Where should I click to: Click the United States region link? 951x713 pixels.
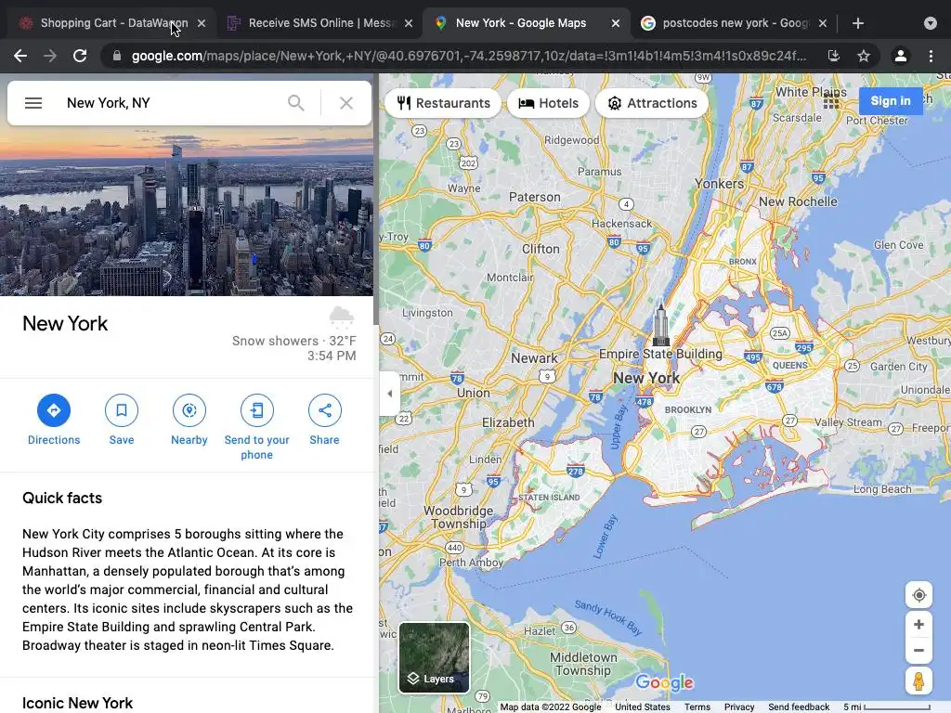coord(643,707)
